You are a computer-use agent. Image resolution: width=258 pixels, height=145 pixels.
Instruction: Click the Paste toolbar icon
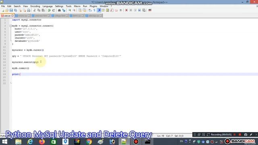43,10
